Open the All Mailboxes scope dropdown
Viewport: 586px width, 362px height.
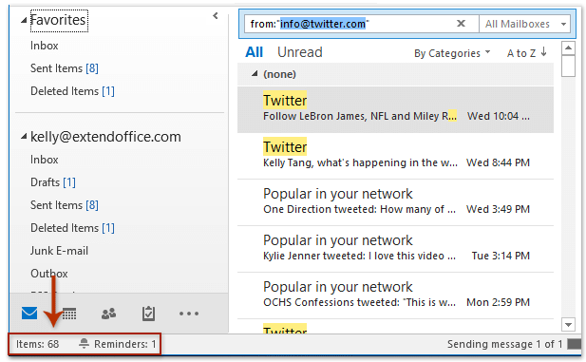(x=524, y=24)
